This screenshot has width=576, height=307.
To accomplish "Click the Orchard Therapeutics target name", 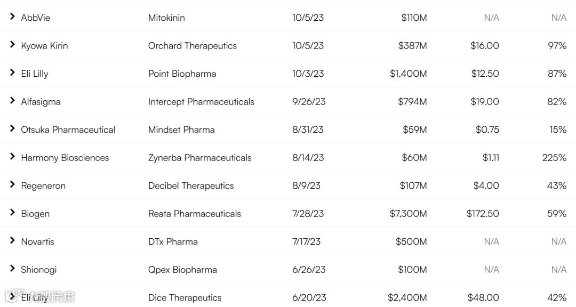I will (192, 46).
